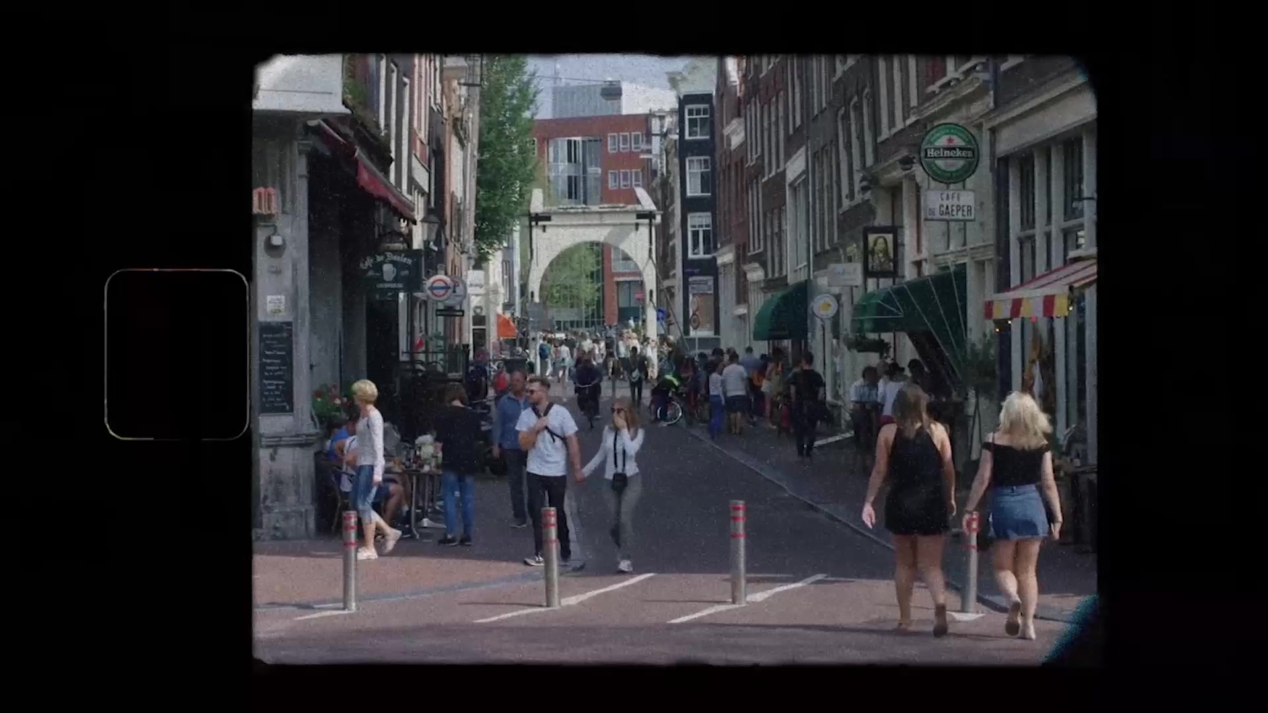Click the framed portrait sign under Heineken
The width and height of the screenshot is (1268, 713).
[880, 252]
